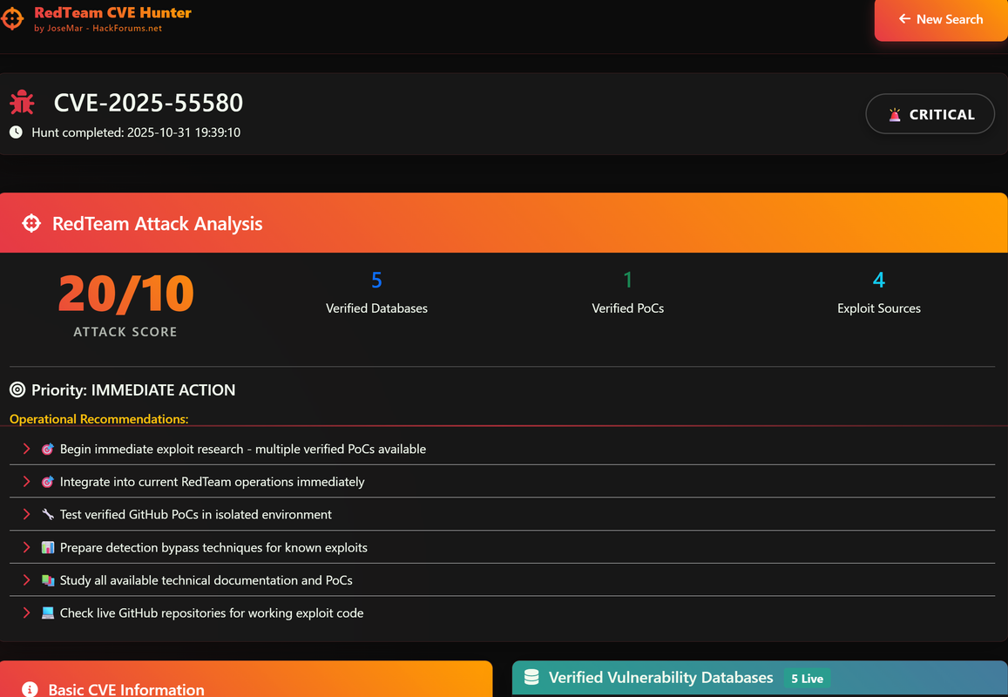
Task: Click the siren icon in CRITICAL badge
Action: (x=894, y=114)
